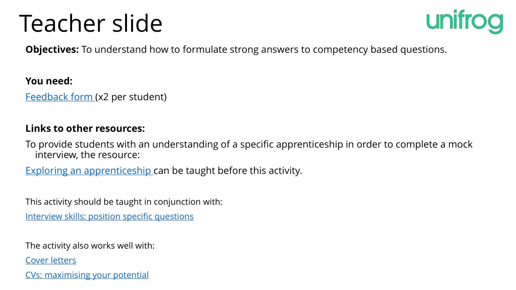Open Interview skills: position specific questions link
Screen dimensions: 516x290
pyautogui.click(x=109, y=216)
